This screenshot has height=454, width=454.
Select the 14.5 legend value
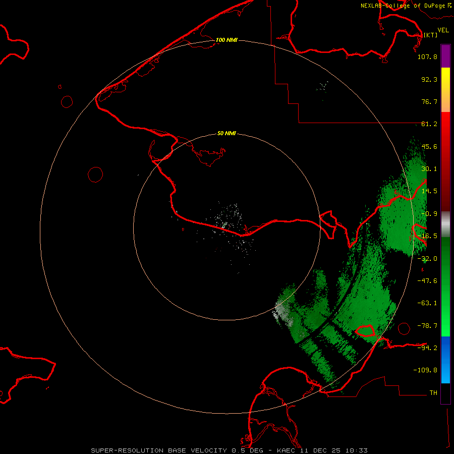coord(429,191)
